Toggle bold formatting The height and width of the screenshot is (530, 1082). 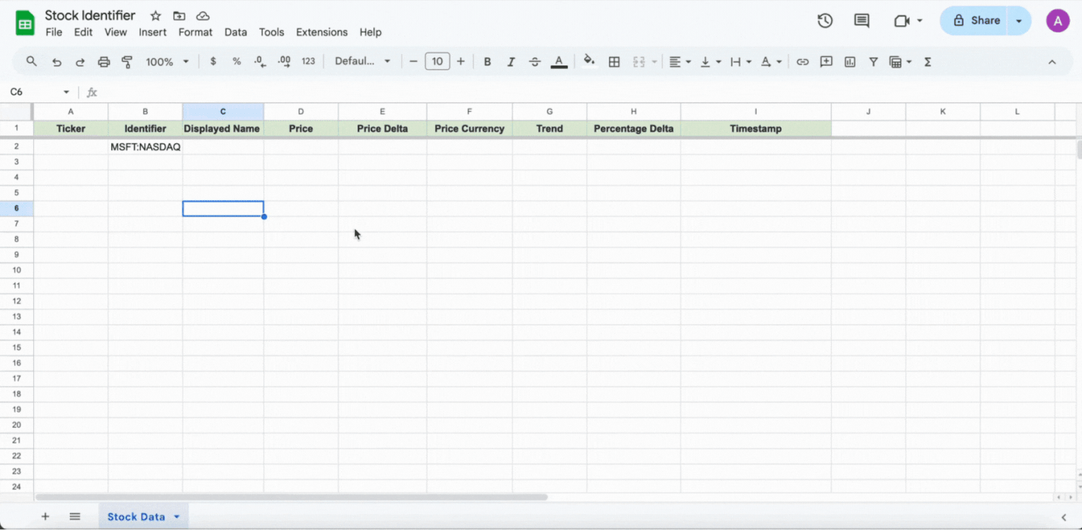pos(488,62)
